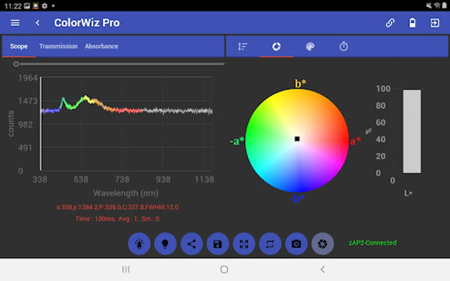
Task: Tap the settings gear in the status bar
Action: click(x=44, y=6)
